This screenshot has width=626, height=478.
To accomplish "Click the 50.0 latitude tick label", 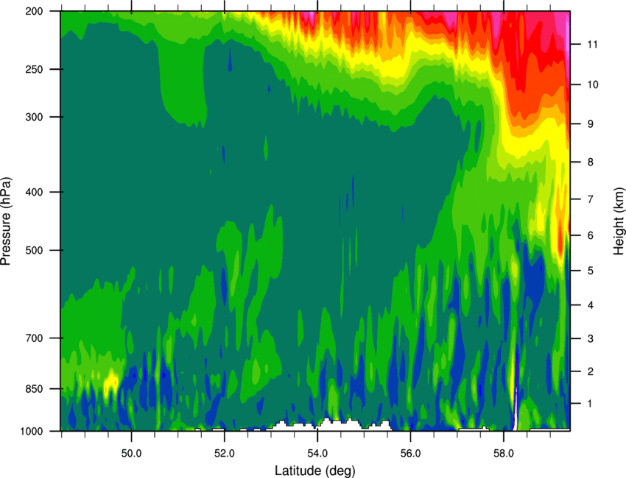I will pyautogui.click(x=131, y=454).
